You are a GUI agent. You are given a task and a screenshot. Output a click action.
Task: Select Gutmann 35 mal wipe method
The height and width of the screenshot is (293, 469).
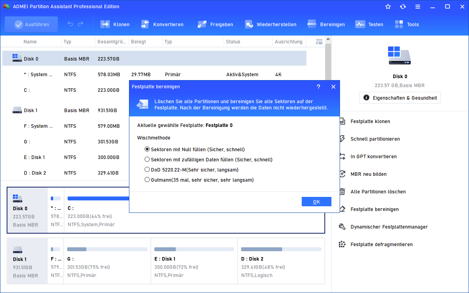(x=199, y=180)
